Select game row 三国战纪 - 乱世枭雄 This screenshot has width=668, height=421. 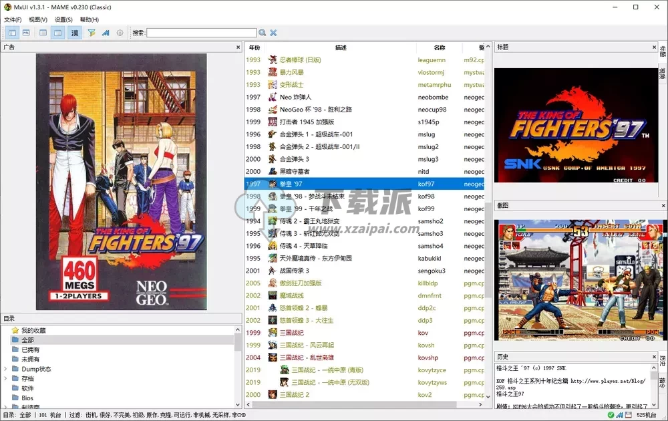364,358
